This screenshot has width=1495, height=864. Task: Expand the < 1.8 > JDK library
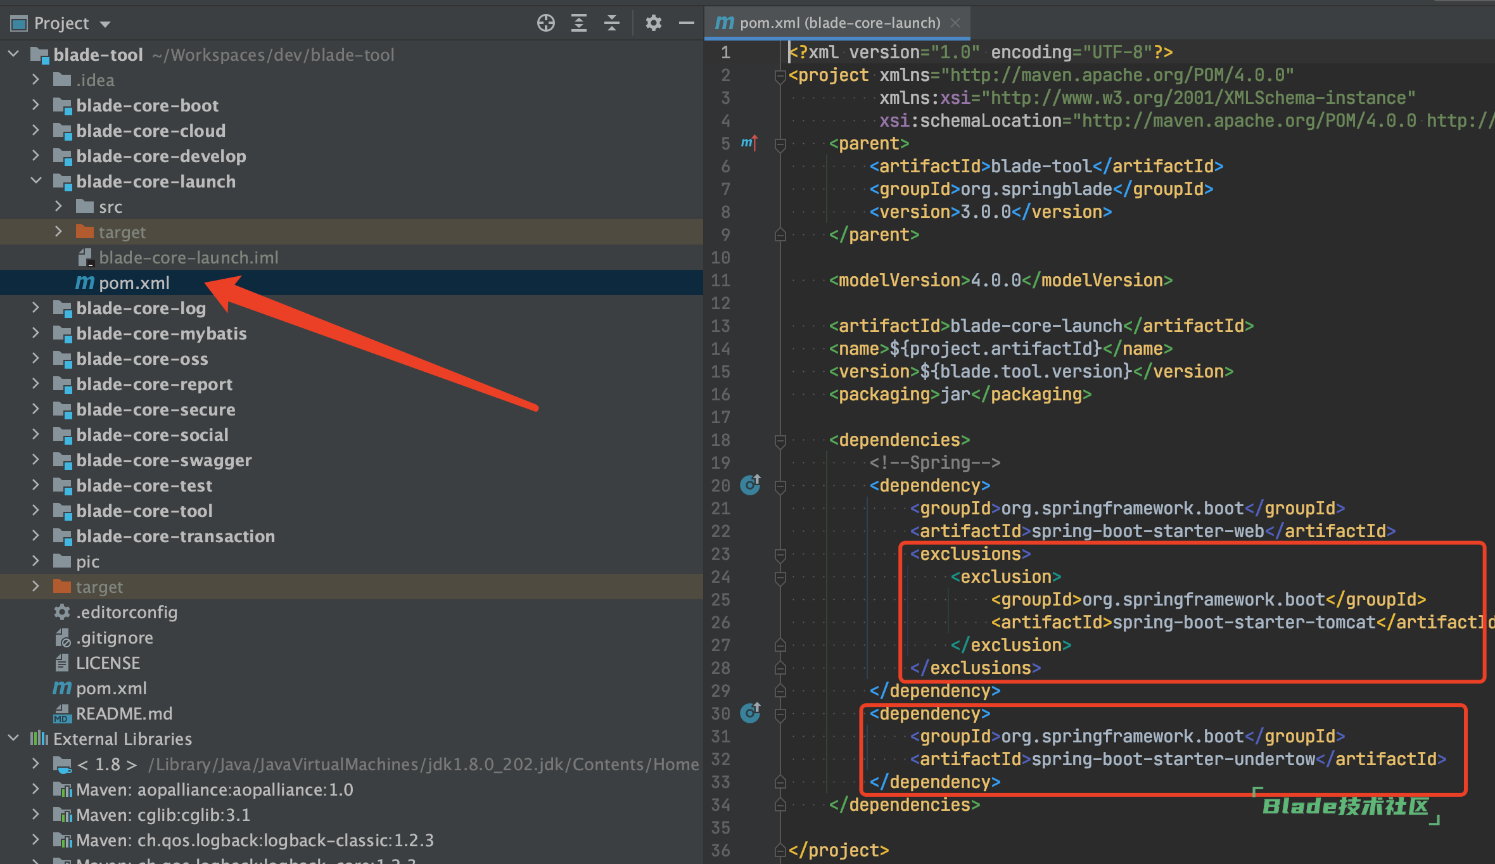coord(35,763)
